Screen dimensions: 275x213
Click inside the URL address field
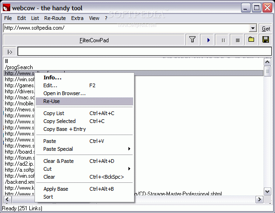tap(126, 28)
